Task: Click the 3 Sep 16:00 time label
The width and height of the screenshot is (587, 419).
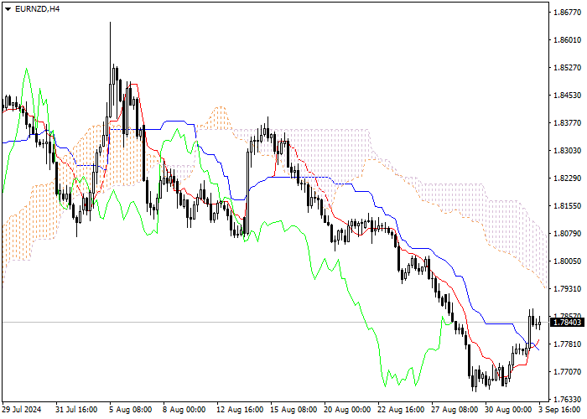Action: (x=560, y=410)
